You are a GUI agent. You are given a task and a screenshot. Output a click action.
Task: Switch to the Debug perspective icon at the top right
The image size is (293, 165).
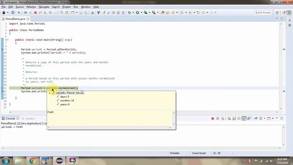(289, 12)
